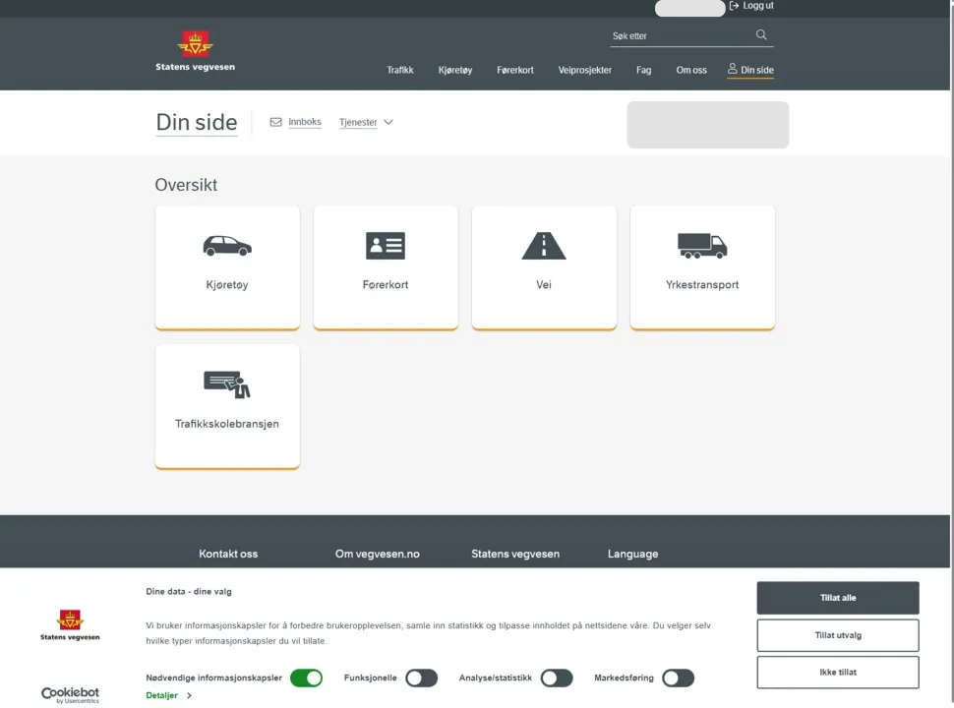Click the Statens vegvesen header logo
The image size is (954, 708).
[x=195, y=51]
